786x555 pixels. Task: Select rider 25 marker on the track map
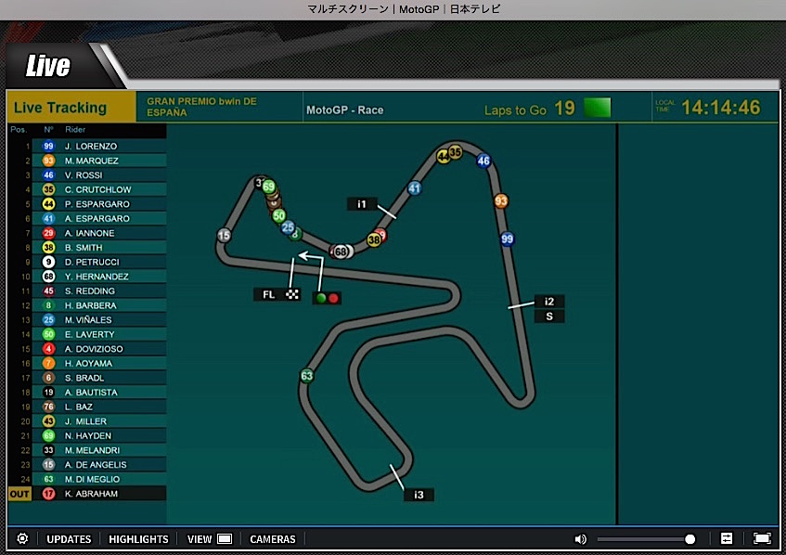tap(288, 227)
